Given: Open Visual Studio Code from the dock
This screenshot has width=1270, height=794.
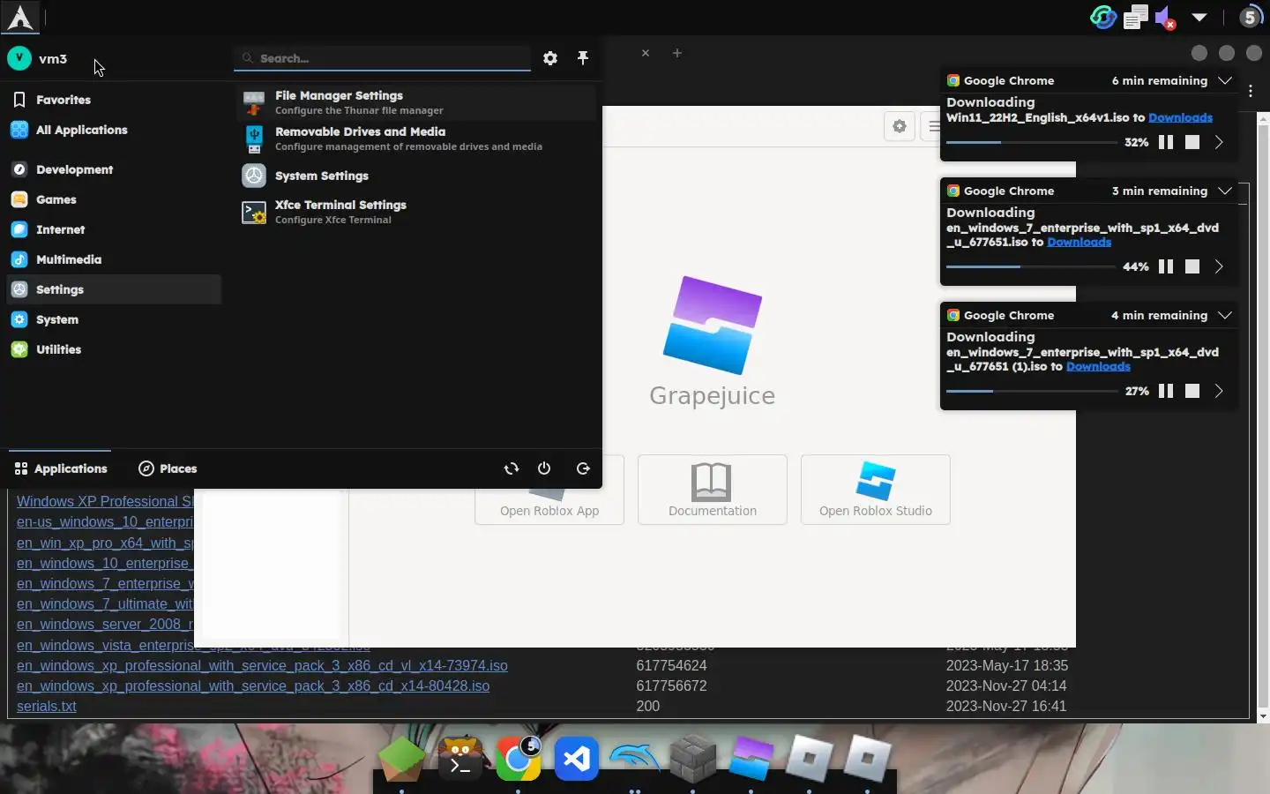Looking at the screenshot, I should coord(577,758).
